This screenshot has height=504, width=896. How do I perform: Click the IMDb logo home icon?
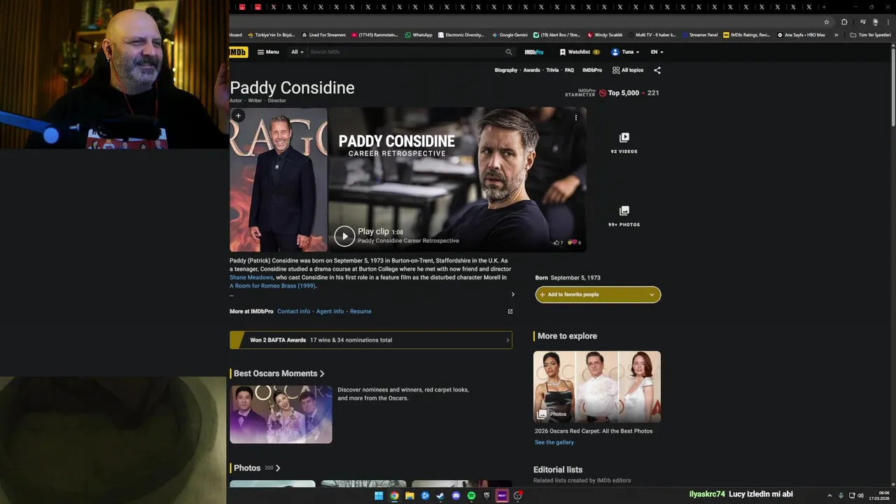click(x=237, y=52)
